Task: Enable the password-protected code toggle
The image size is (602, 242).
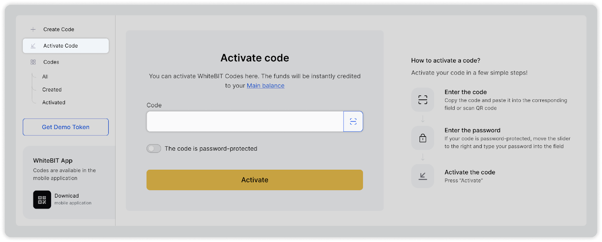Action: [x=154, y=149]
